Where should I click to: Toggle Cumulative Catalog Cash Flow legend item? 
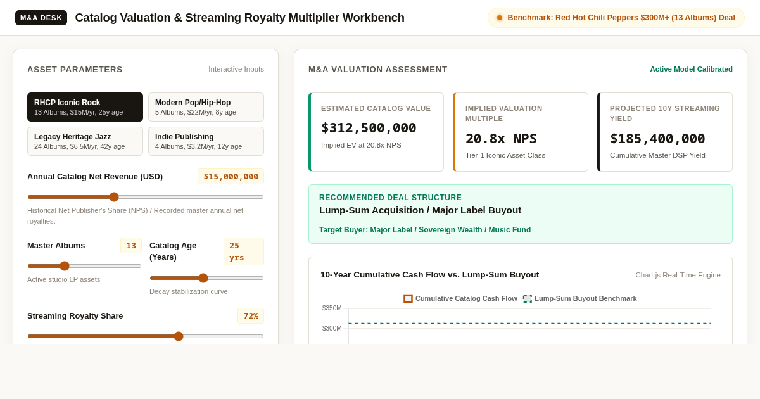[x=460, y=298]
